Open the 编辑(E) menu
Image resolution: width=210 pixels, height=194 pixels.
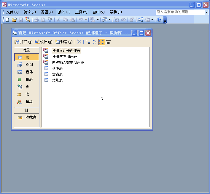click(x=30, y=12)
